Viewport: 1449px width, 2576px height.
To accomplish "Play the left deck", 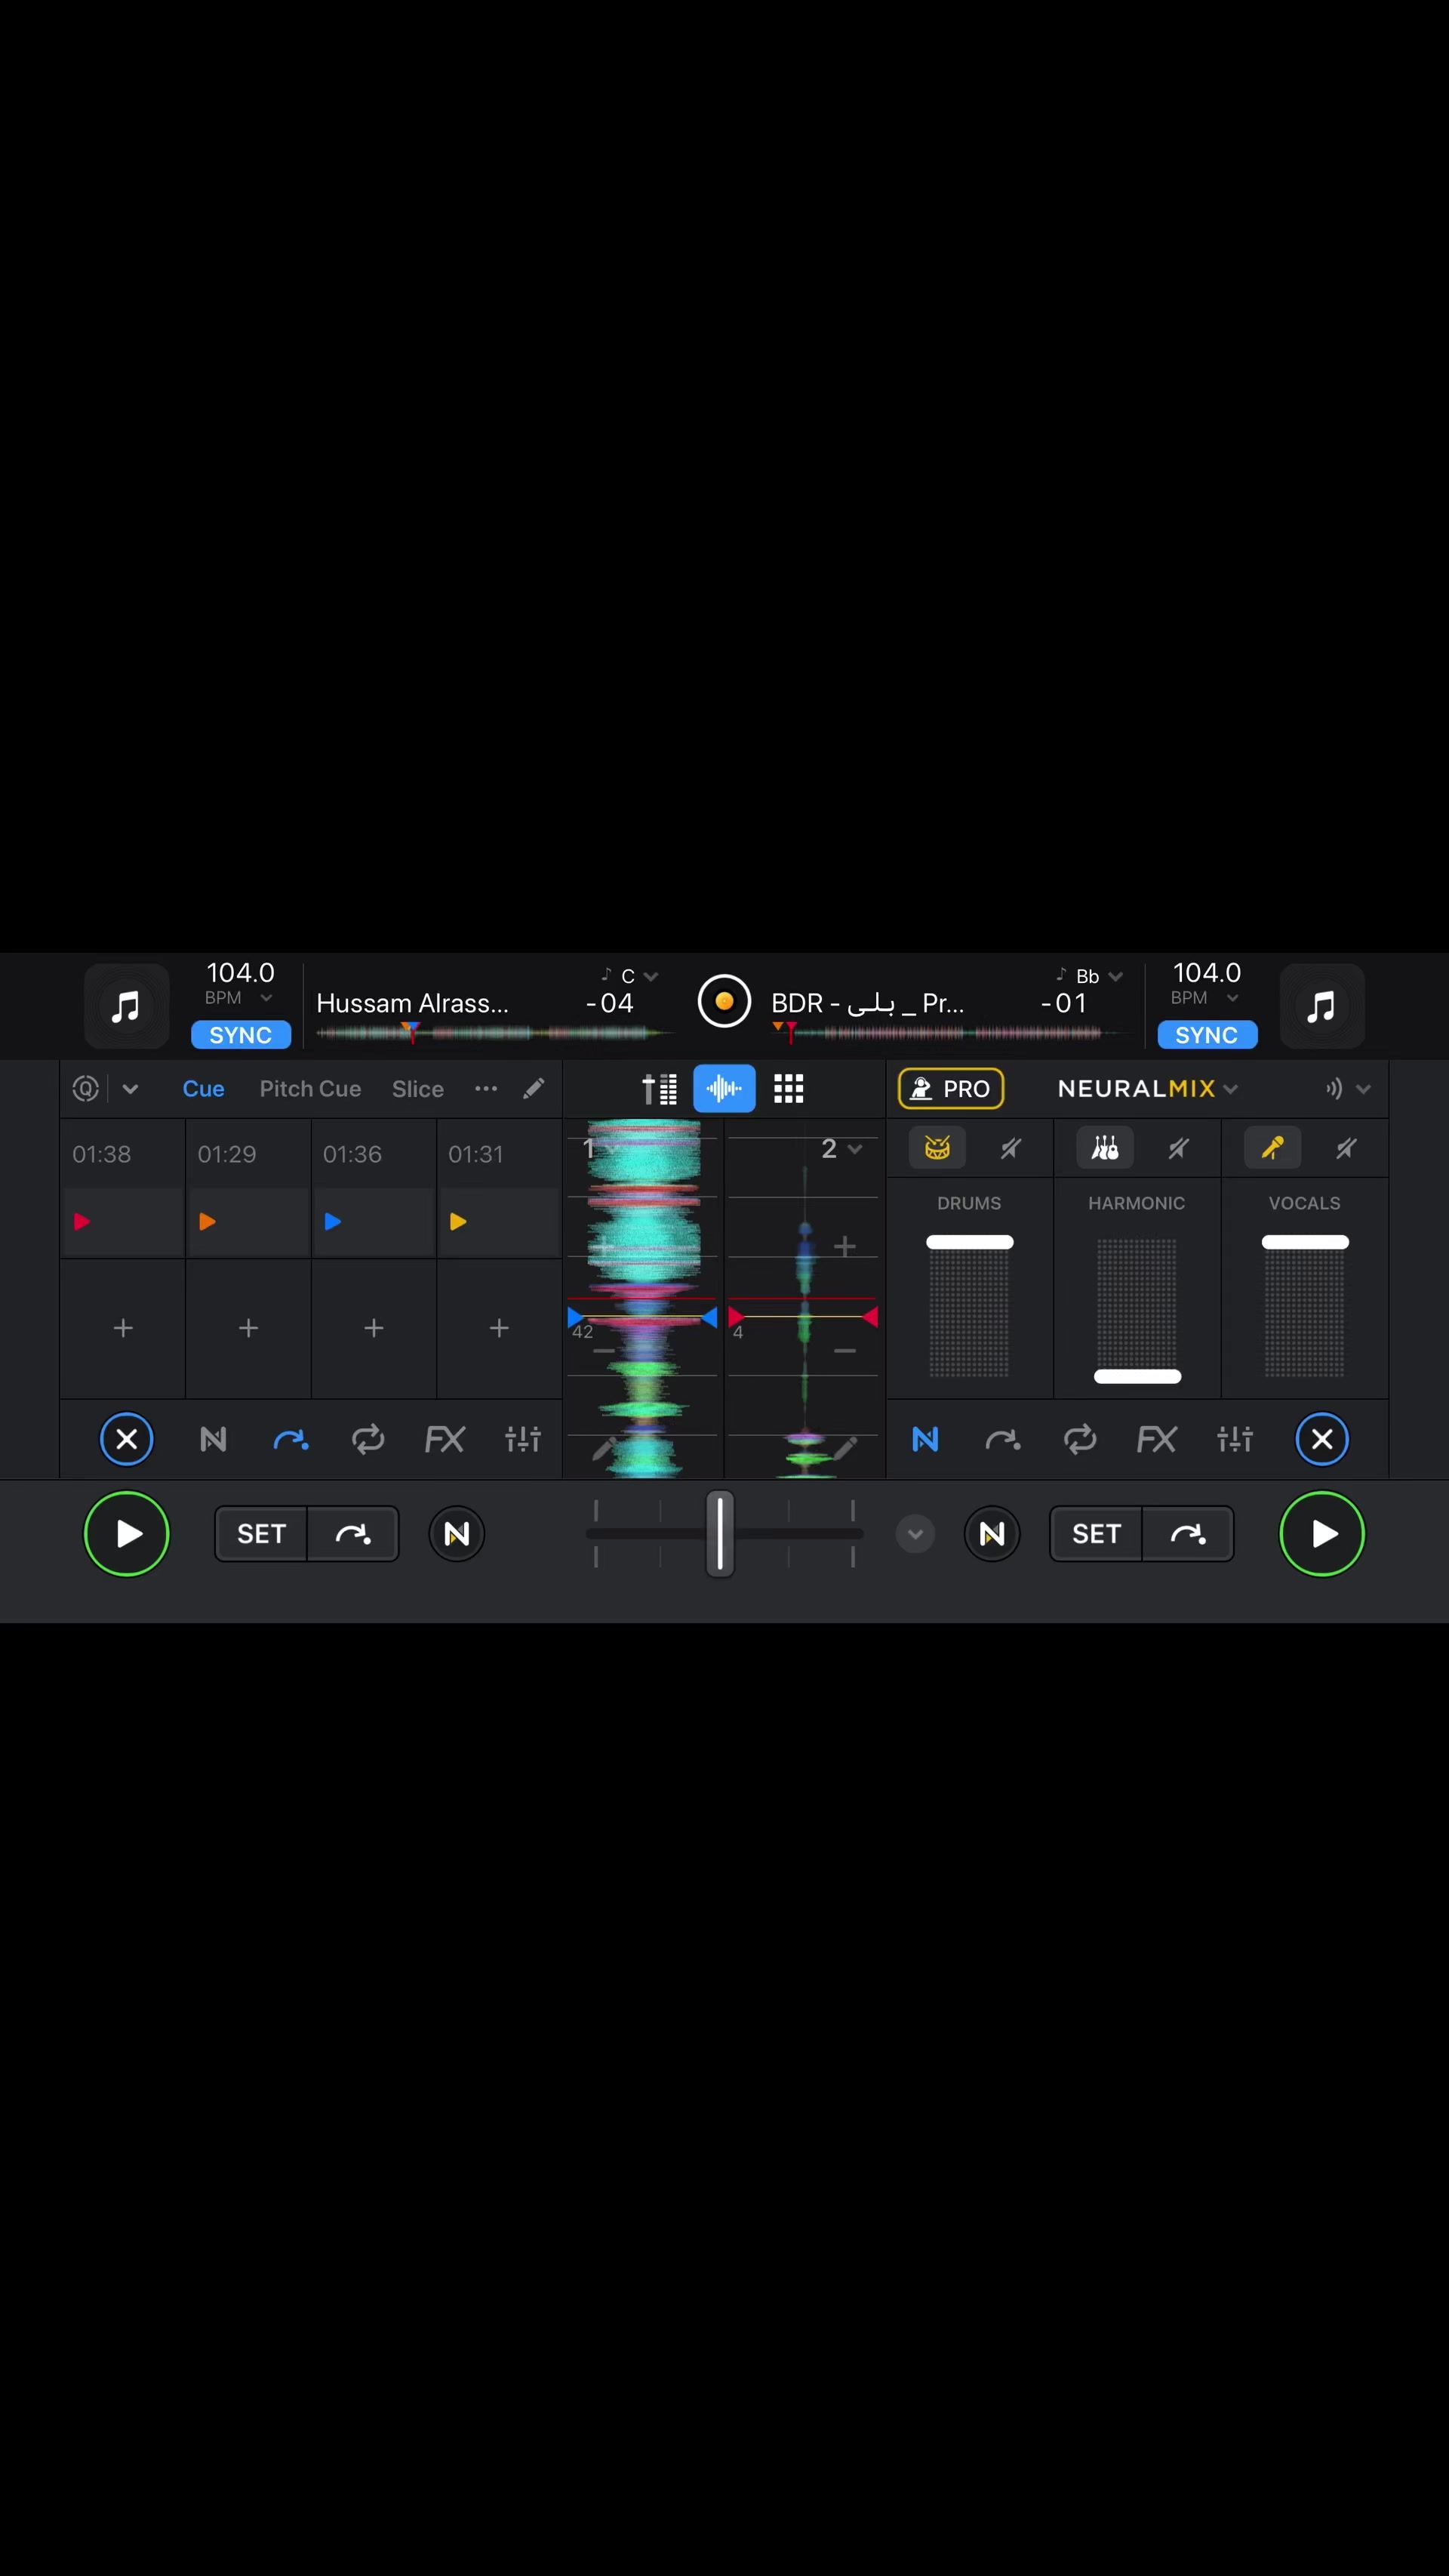I will tap(127, 1533).
